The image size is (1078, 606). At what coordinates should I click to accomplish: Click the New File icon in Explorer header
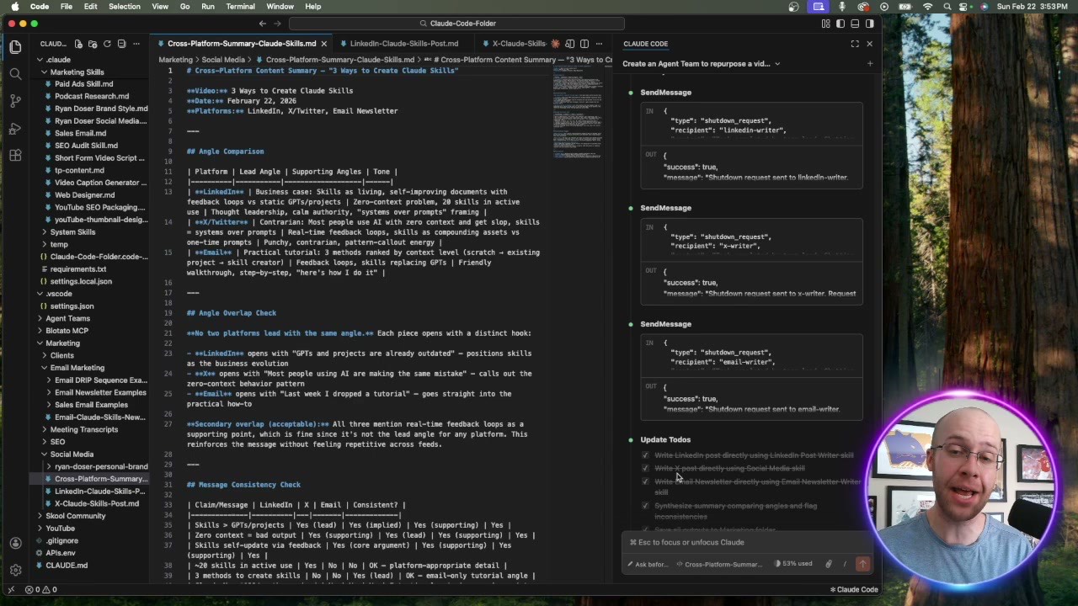tap(78, 44)
